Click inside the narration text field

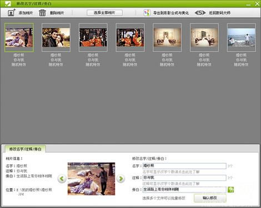(x=184, y=189)
